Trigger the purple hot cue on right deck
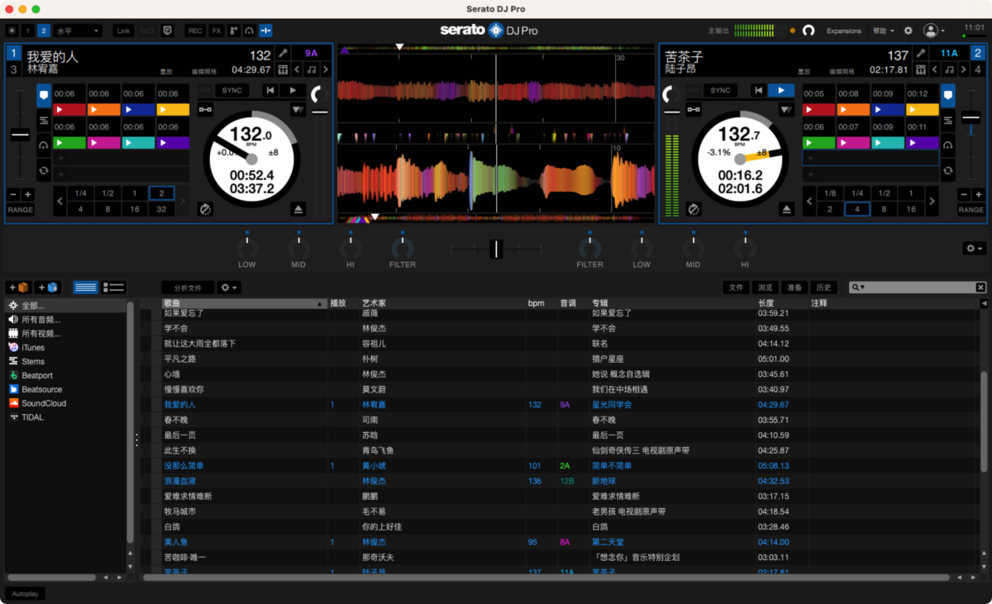The image size is (992, 604). (923, 142)
